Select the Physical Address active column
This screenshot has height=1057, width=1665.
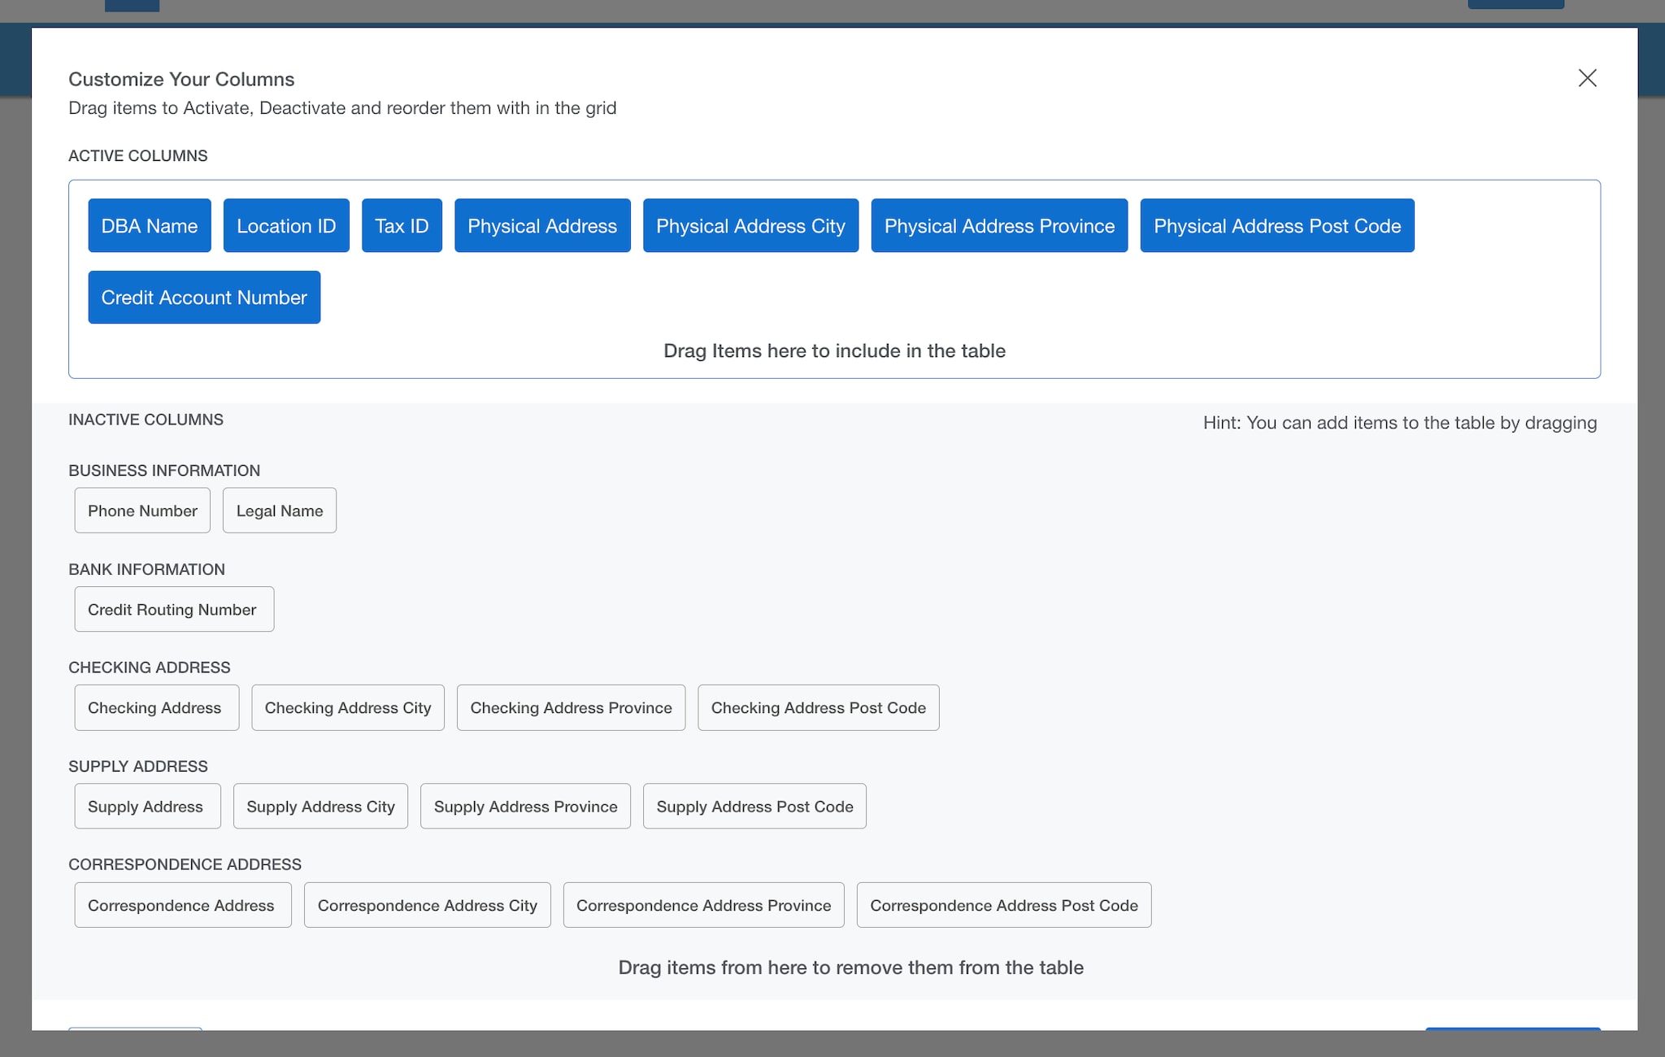point(542,225)
